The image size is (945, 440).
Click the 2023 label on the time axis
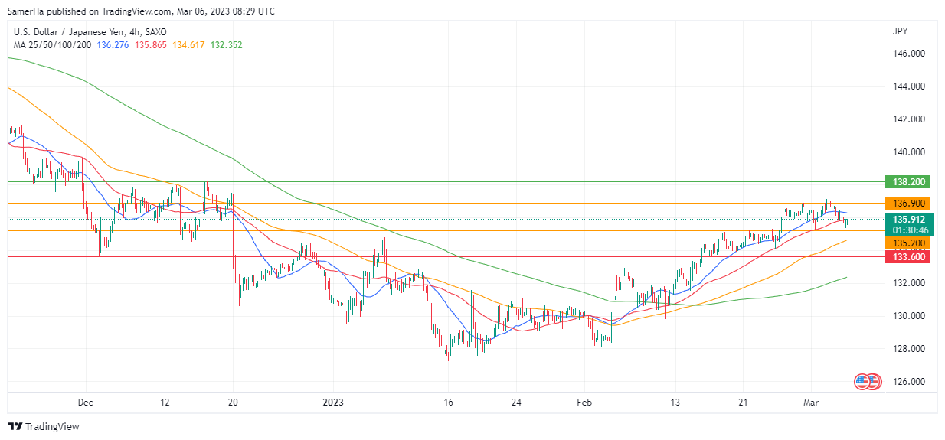point(334,402)
